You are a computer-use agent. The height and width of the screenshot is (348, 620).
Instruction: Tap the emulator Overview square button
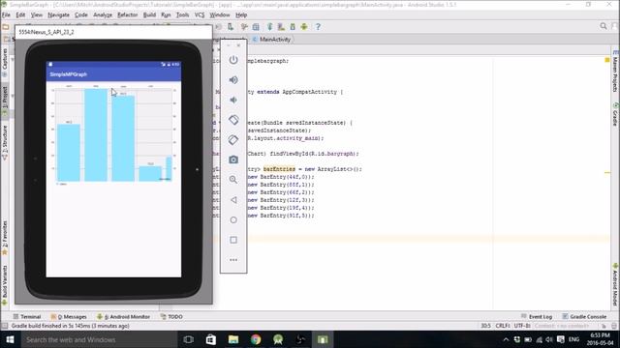point(233,240)
